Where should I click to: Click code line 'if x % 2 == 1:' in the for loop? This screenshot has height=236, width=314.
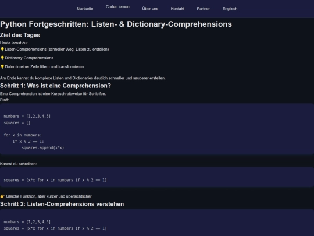[x=28, y=142]
